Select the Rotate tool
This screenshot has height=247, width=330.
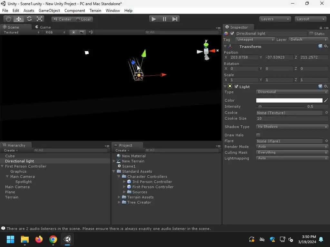pyautogui.click(x=29, y=19)
